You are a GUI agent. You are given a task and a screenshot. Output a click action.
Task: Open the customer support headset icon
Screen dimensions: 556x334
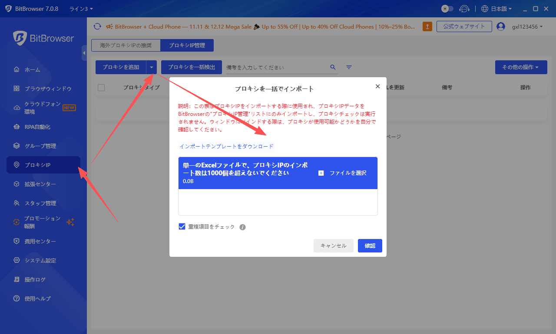(x=464, y=8)
